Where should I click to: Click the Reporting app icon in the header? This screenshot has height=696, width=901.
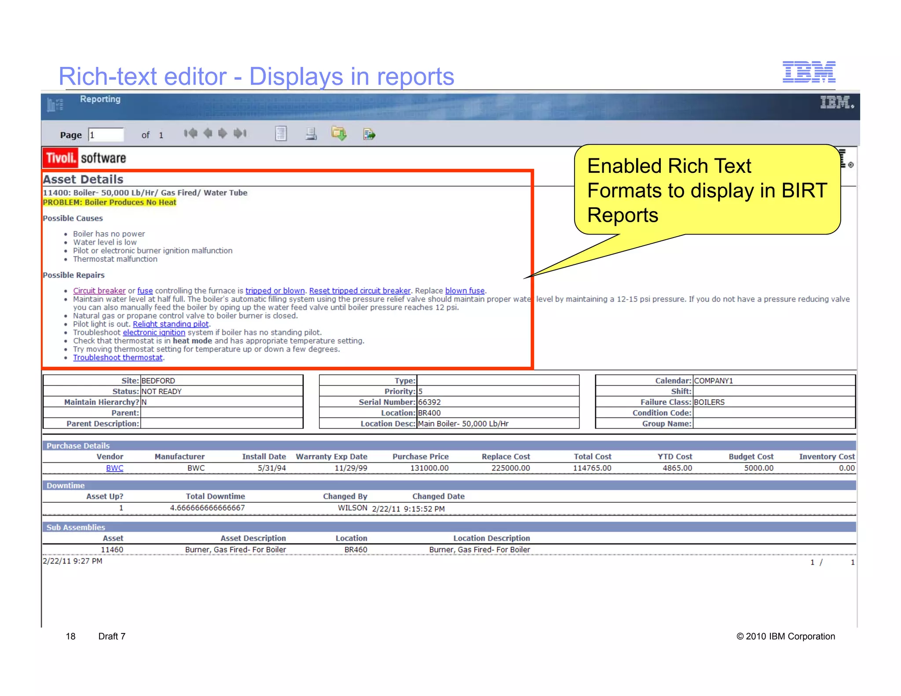55,105
